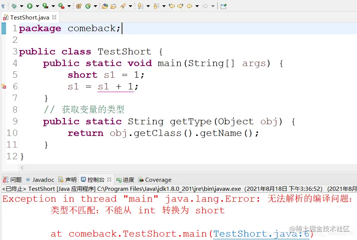
Task: Click the Coverage run icon
Action: pyautogui.click(x=45, y=6)
